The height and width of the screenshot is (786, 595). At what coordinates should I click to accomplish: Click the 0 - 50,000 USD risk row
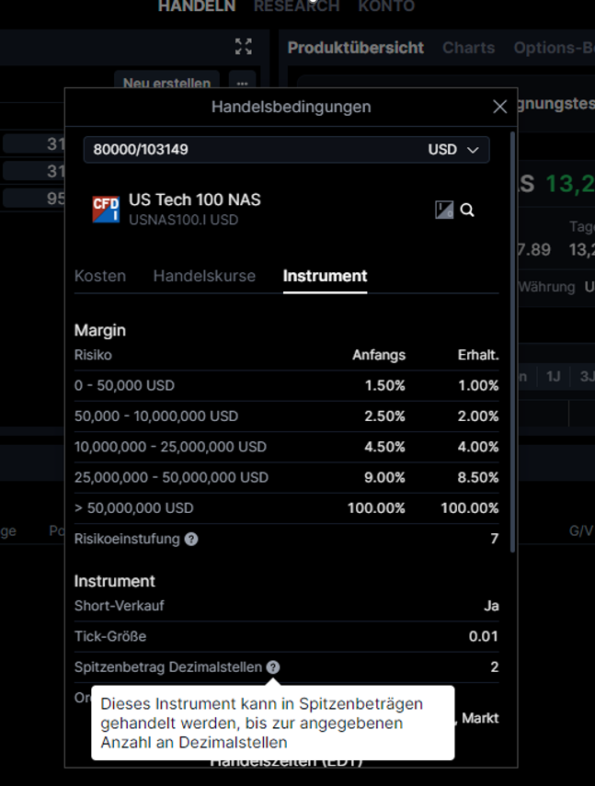[286, 385]
